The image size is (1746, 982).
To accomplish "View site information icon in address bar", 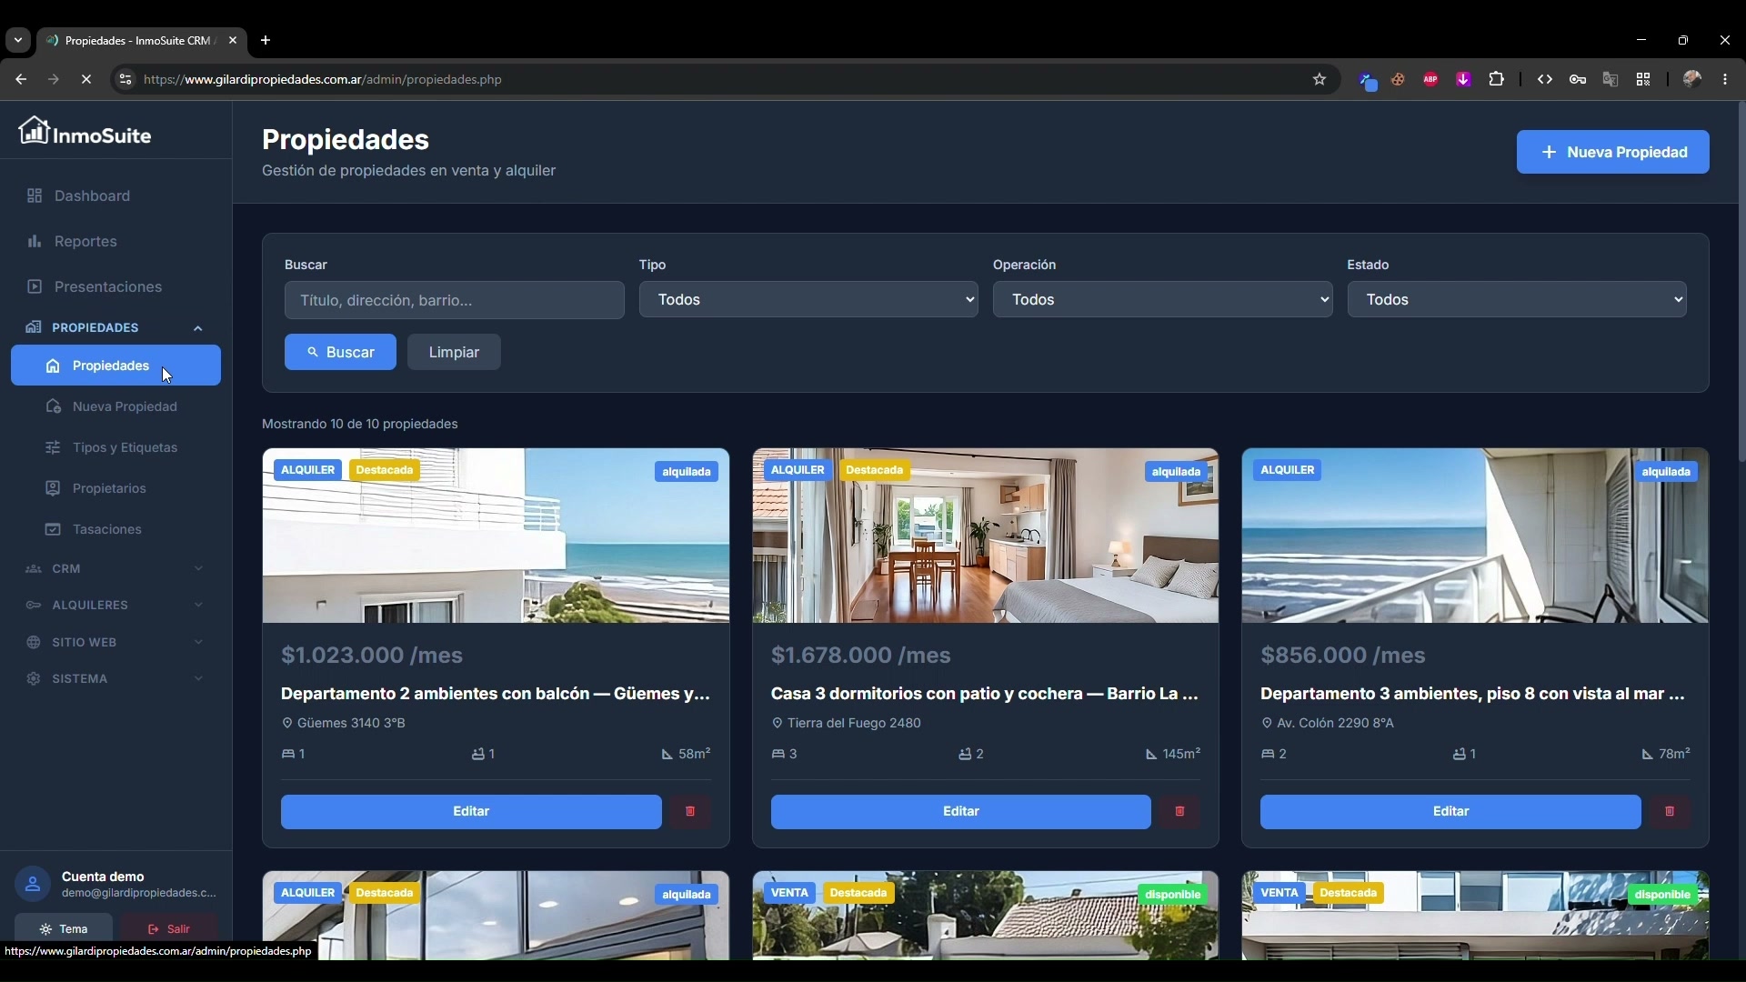I will 125,80.
